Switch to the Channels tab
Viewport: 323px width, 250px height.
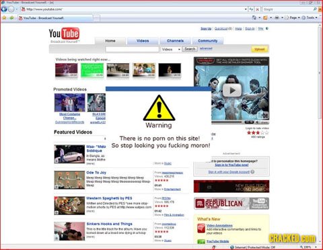[175, 41]
